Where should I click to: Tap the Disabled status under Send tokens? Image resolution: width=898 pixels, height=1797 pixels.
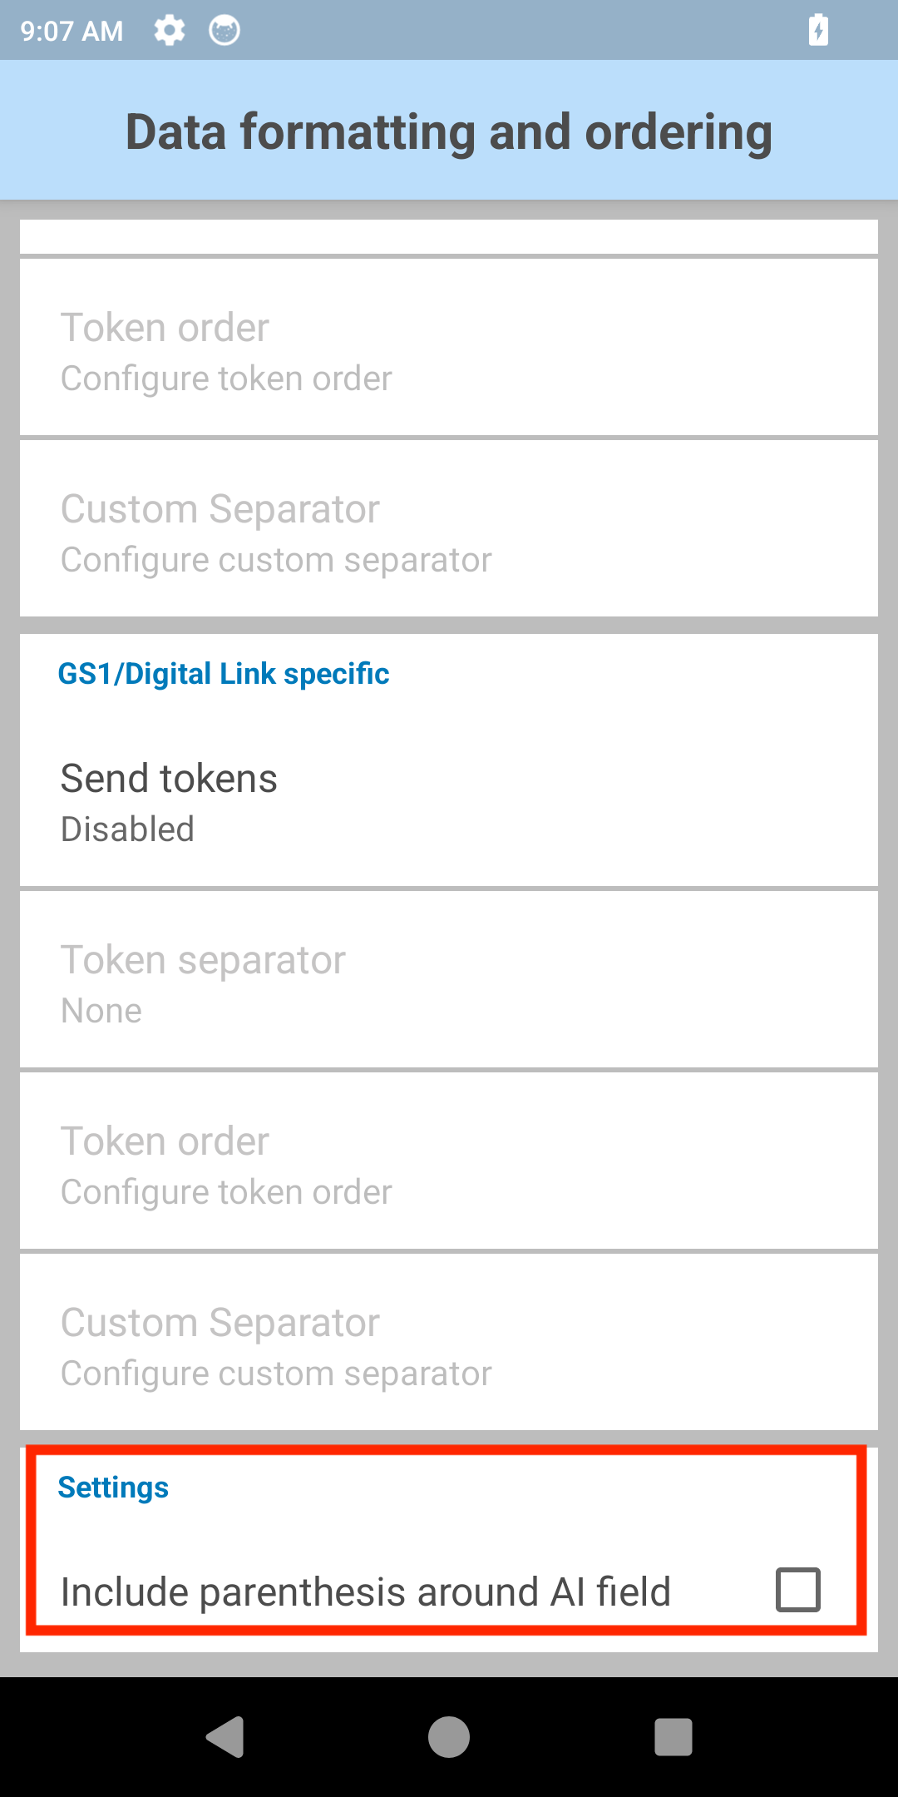click(x=128, y=829)
